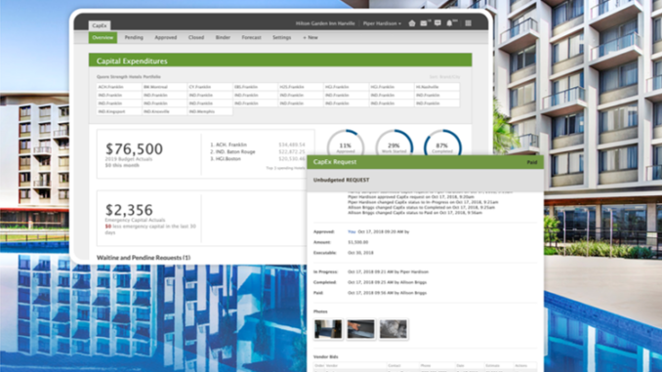Open the home icon in header
The width and height of the screenshot is (662, 372).
[x=412, y=23]
